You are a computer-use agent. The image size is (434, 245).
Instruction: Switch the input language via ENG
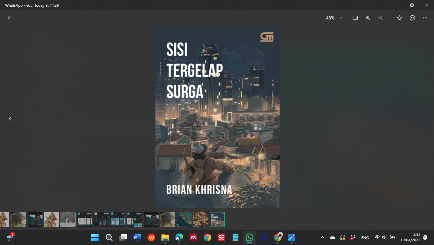[365, 238]
